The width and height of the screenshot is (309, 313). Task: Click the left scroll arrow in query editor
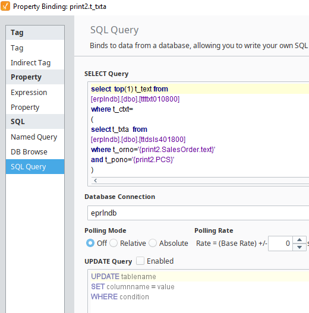click(x=96, y=181)
